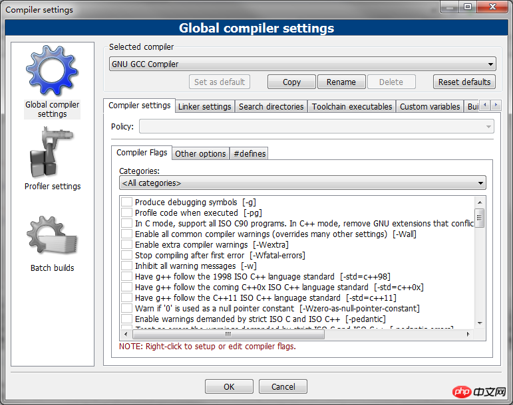Switch to Compiler settings tab
This screenshot has width=513, height=405.
coord(139,106)
